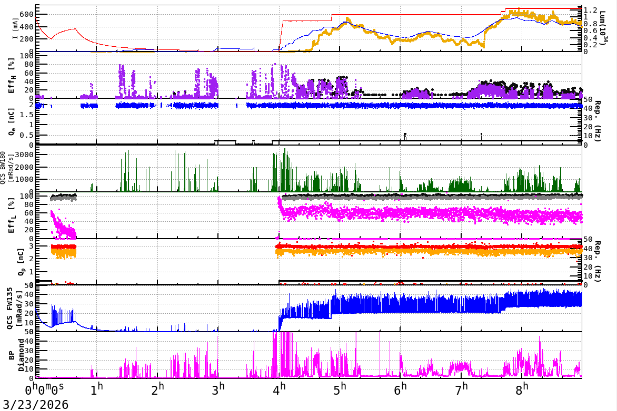The width and height of the screenshot is (617, 411).
Task: Select the 7h time axis label
Action: pyautogui.click(x=462, y=391)
